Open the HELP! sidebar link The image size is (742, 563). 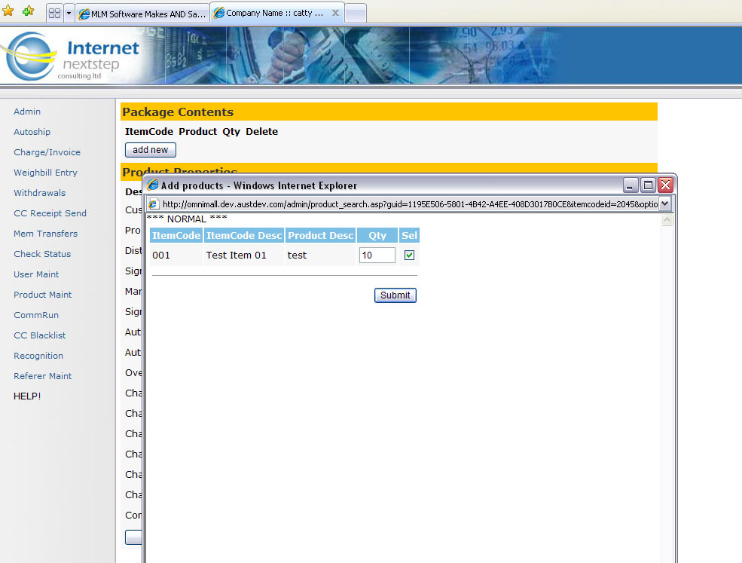tap(27, 396)
